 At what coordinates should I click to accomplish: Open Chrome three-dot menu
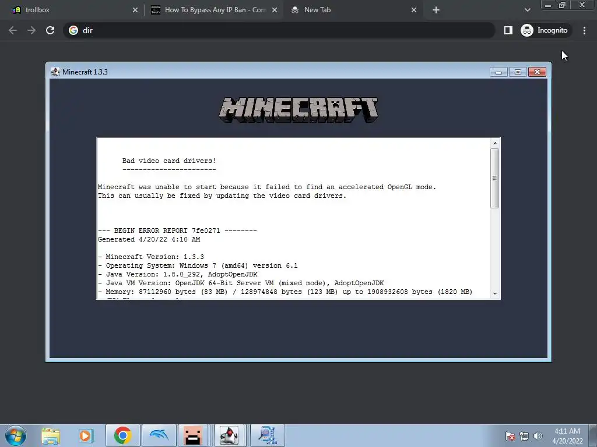point(584,30)
